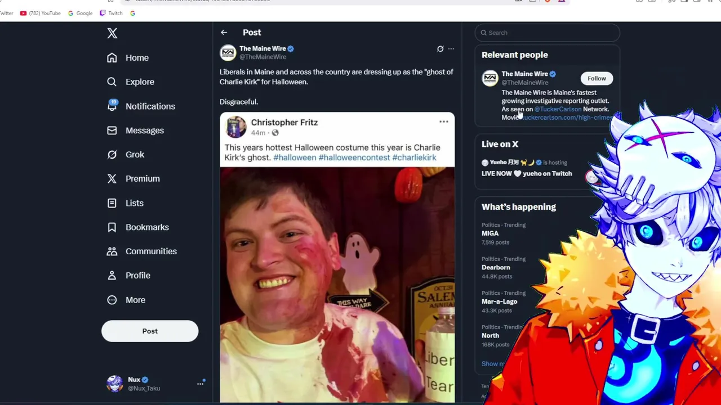Click the X logo icon

click(x=112, y=34)
